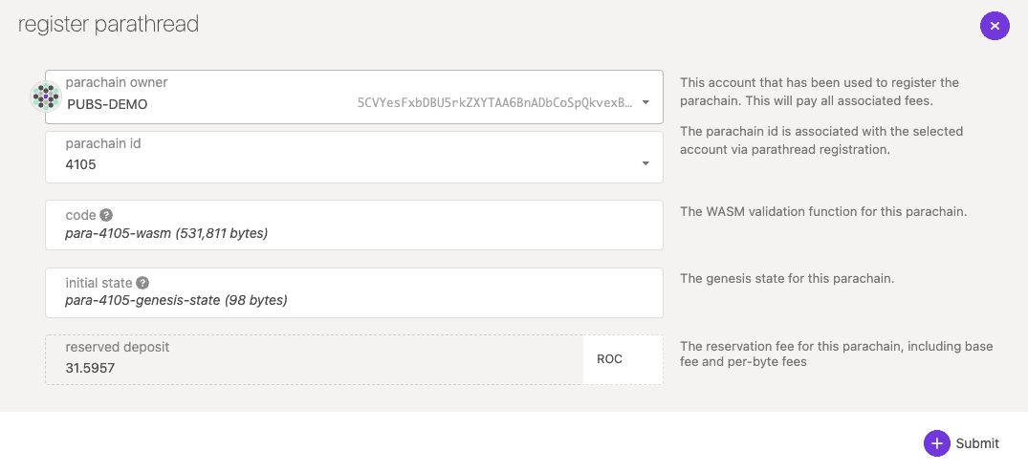The image size is (1028, 472).
Task: Expand the parachain id dropdown arrow
Action: (645, 163)
